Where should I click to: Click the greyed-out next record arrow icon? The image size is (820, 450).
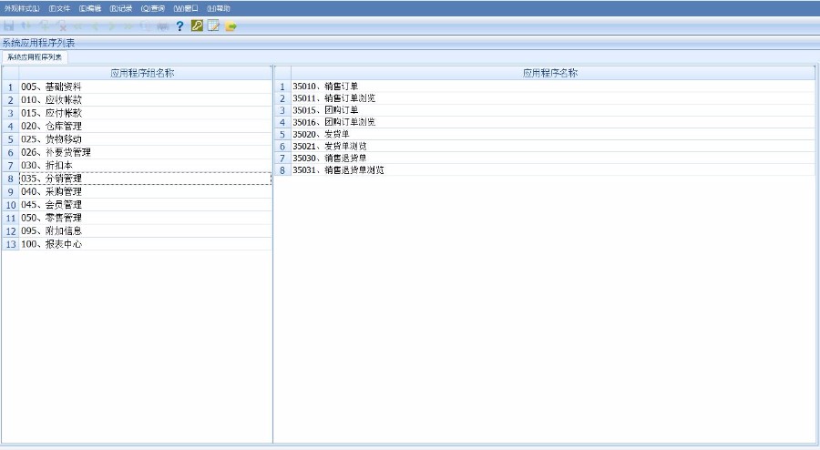(111, 26)
